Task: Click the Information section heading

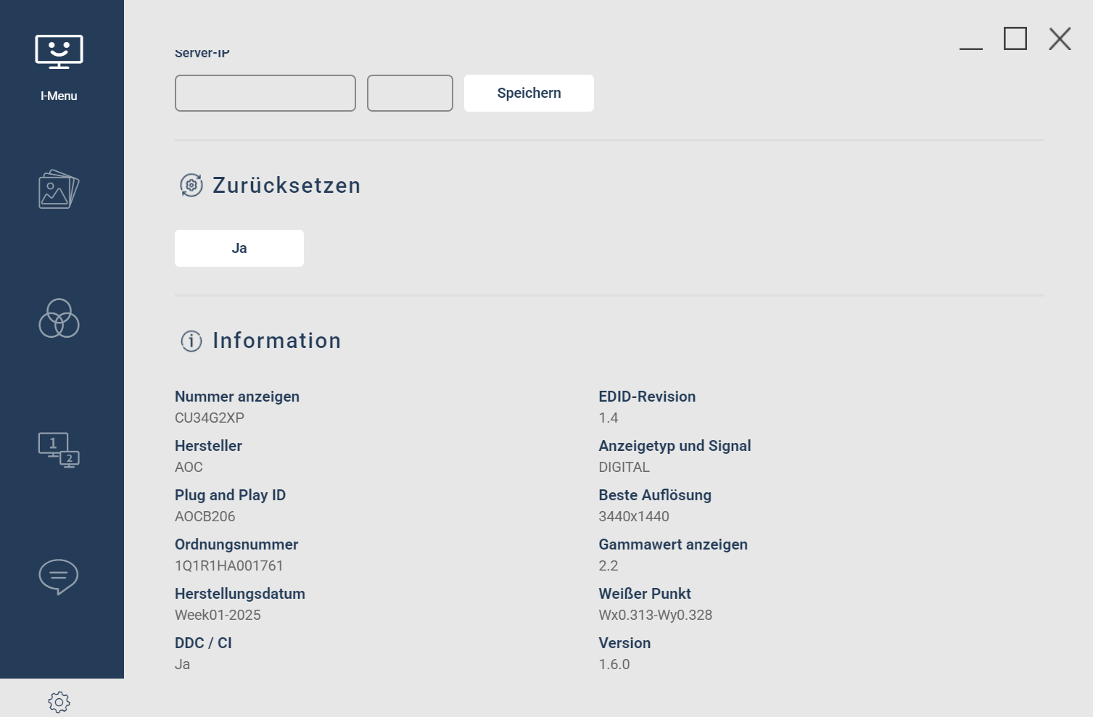Action: pyautogui.click(x=277, y=341)
